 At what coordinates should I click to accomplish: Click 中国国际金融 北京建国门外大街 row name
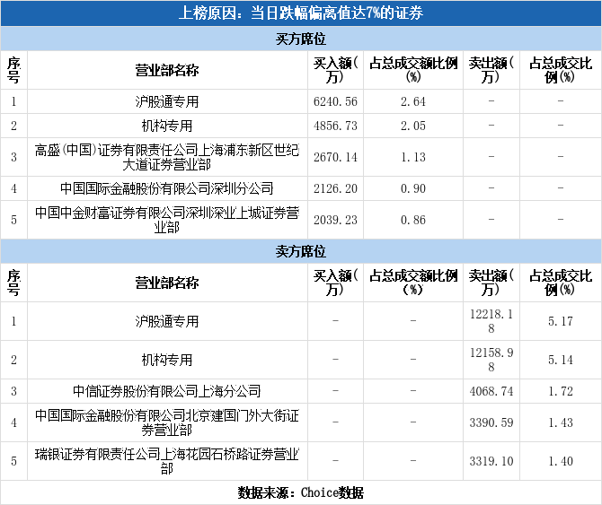pos(167,422)
